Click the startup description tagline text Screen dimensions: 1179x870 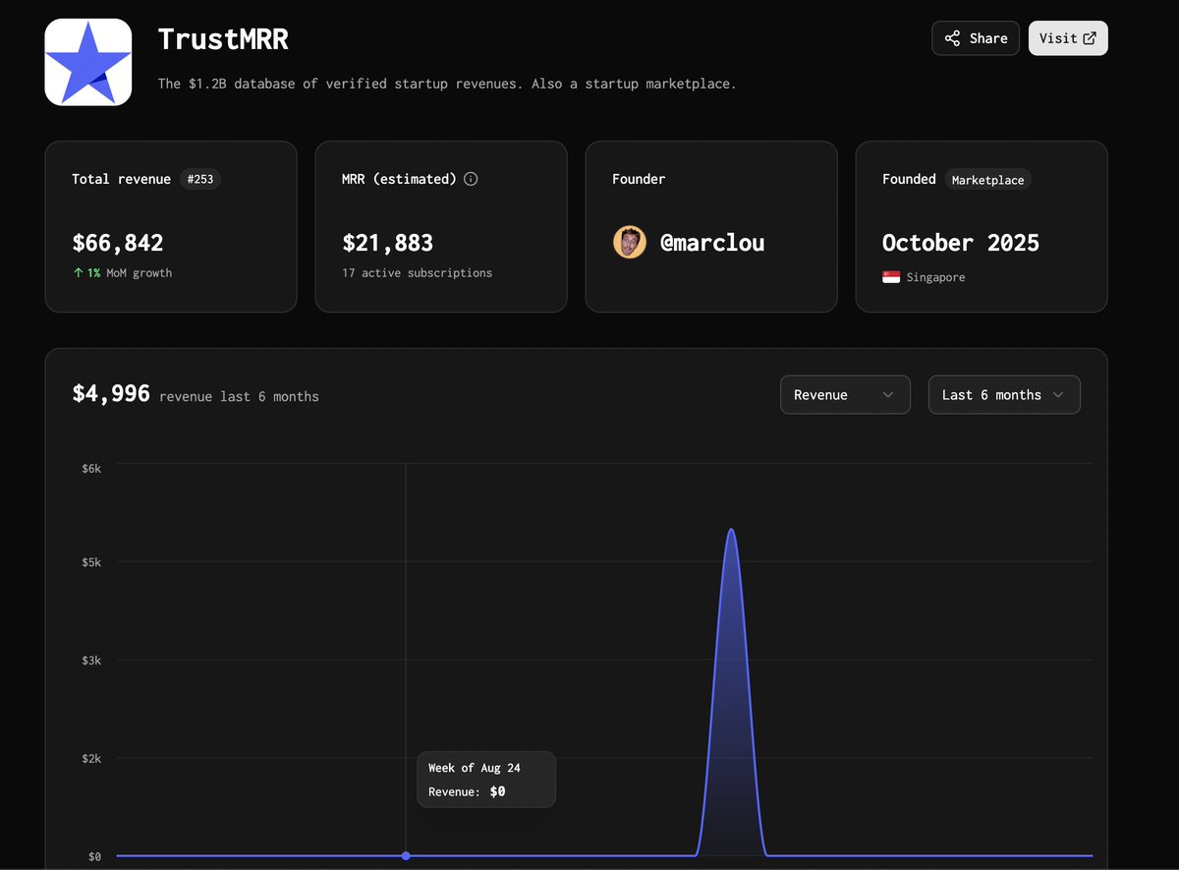point(447,84)
